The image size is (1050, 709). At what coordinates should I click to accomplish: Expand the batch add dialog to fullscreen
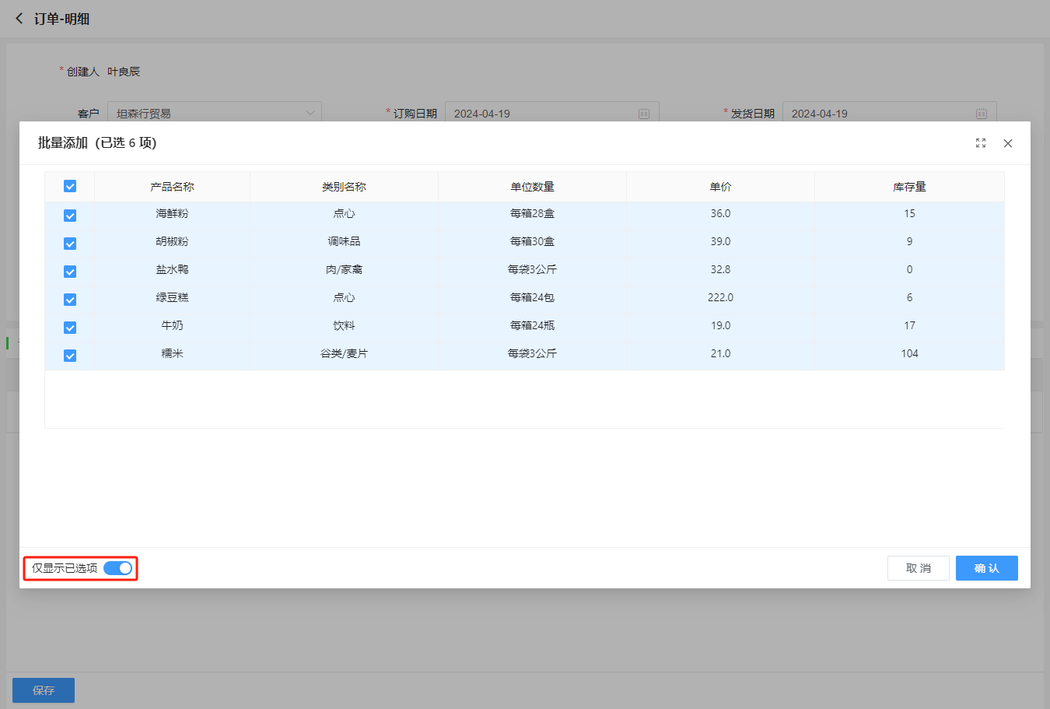(980, 143)
